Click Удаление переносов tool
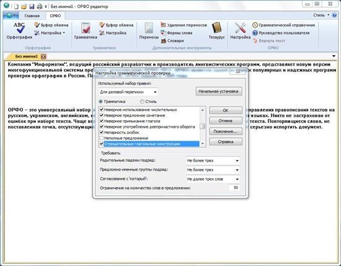The image size is (341, 266). 184,25
